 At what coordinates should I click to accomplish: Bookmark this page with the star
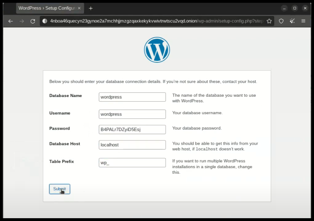269,21
